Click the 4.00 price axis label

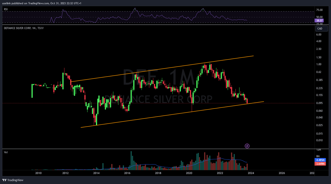coord(319,41)
